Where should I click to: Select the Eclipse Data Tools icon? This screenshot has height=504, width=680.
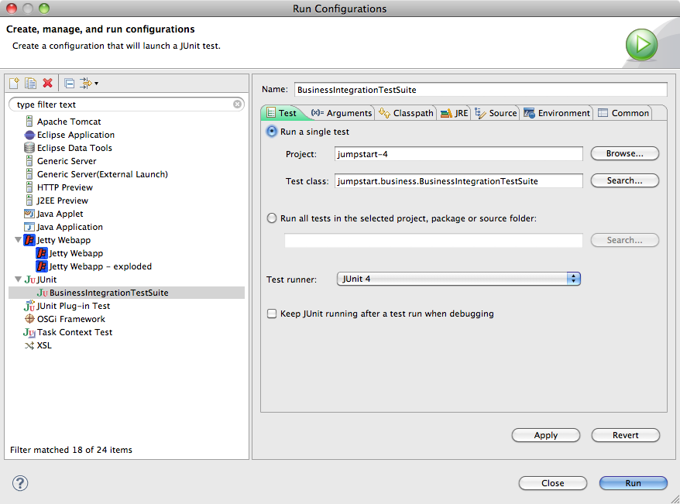29,148
